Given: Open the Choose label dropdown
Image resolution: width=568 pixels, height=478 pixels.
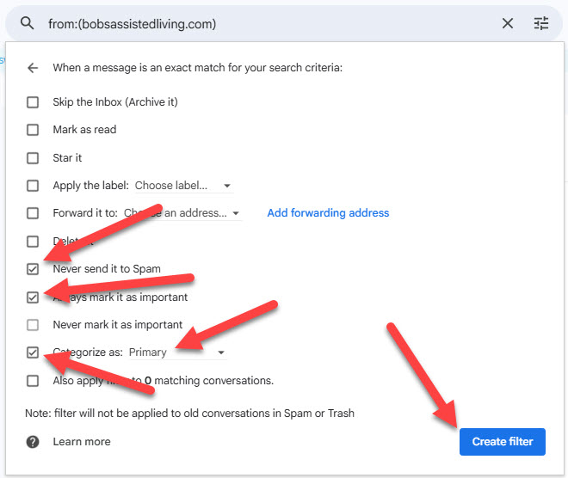Looking at the screenshot, I should coord(183,186).
